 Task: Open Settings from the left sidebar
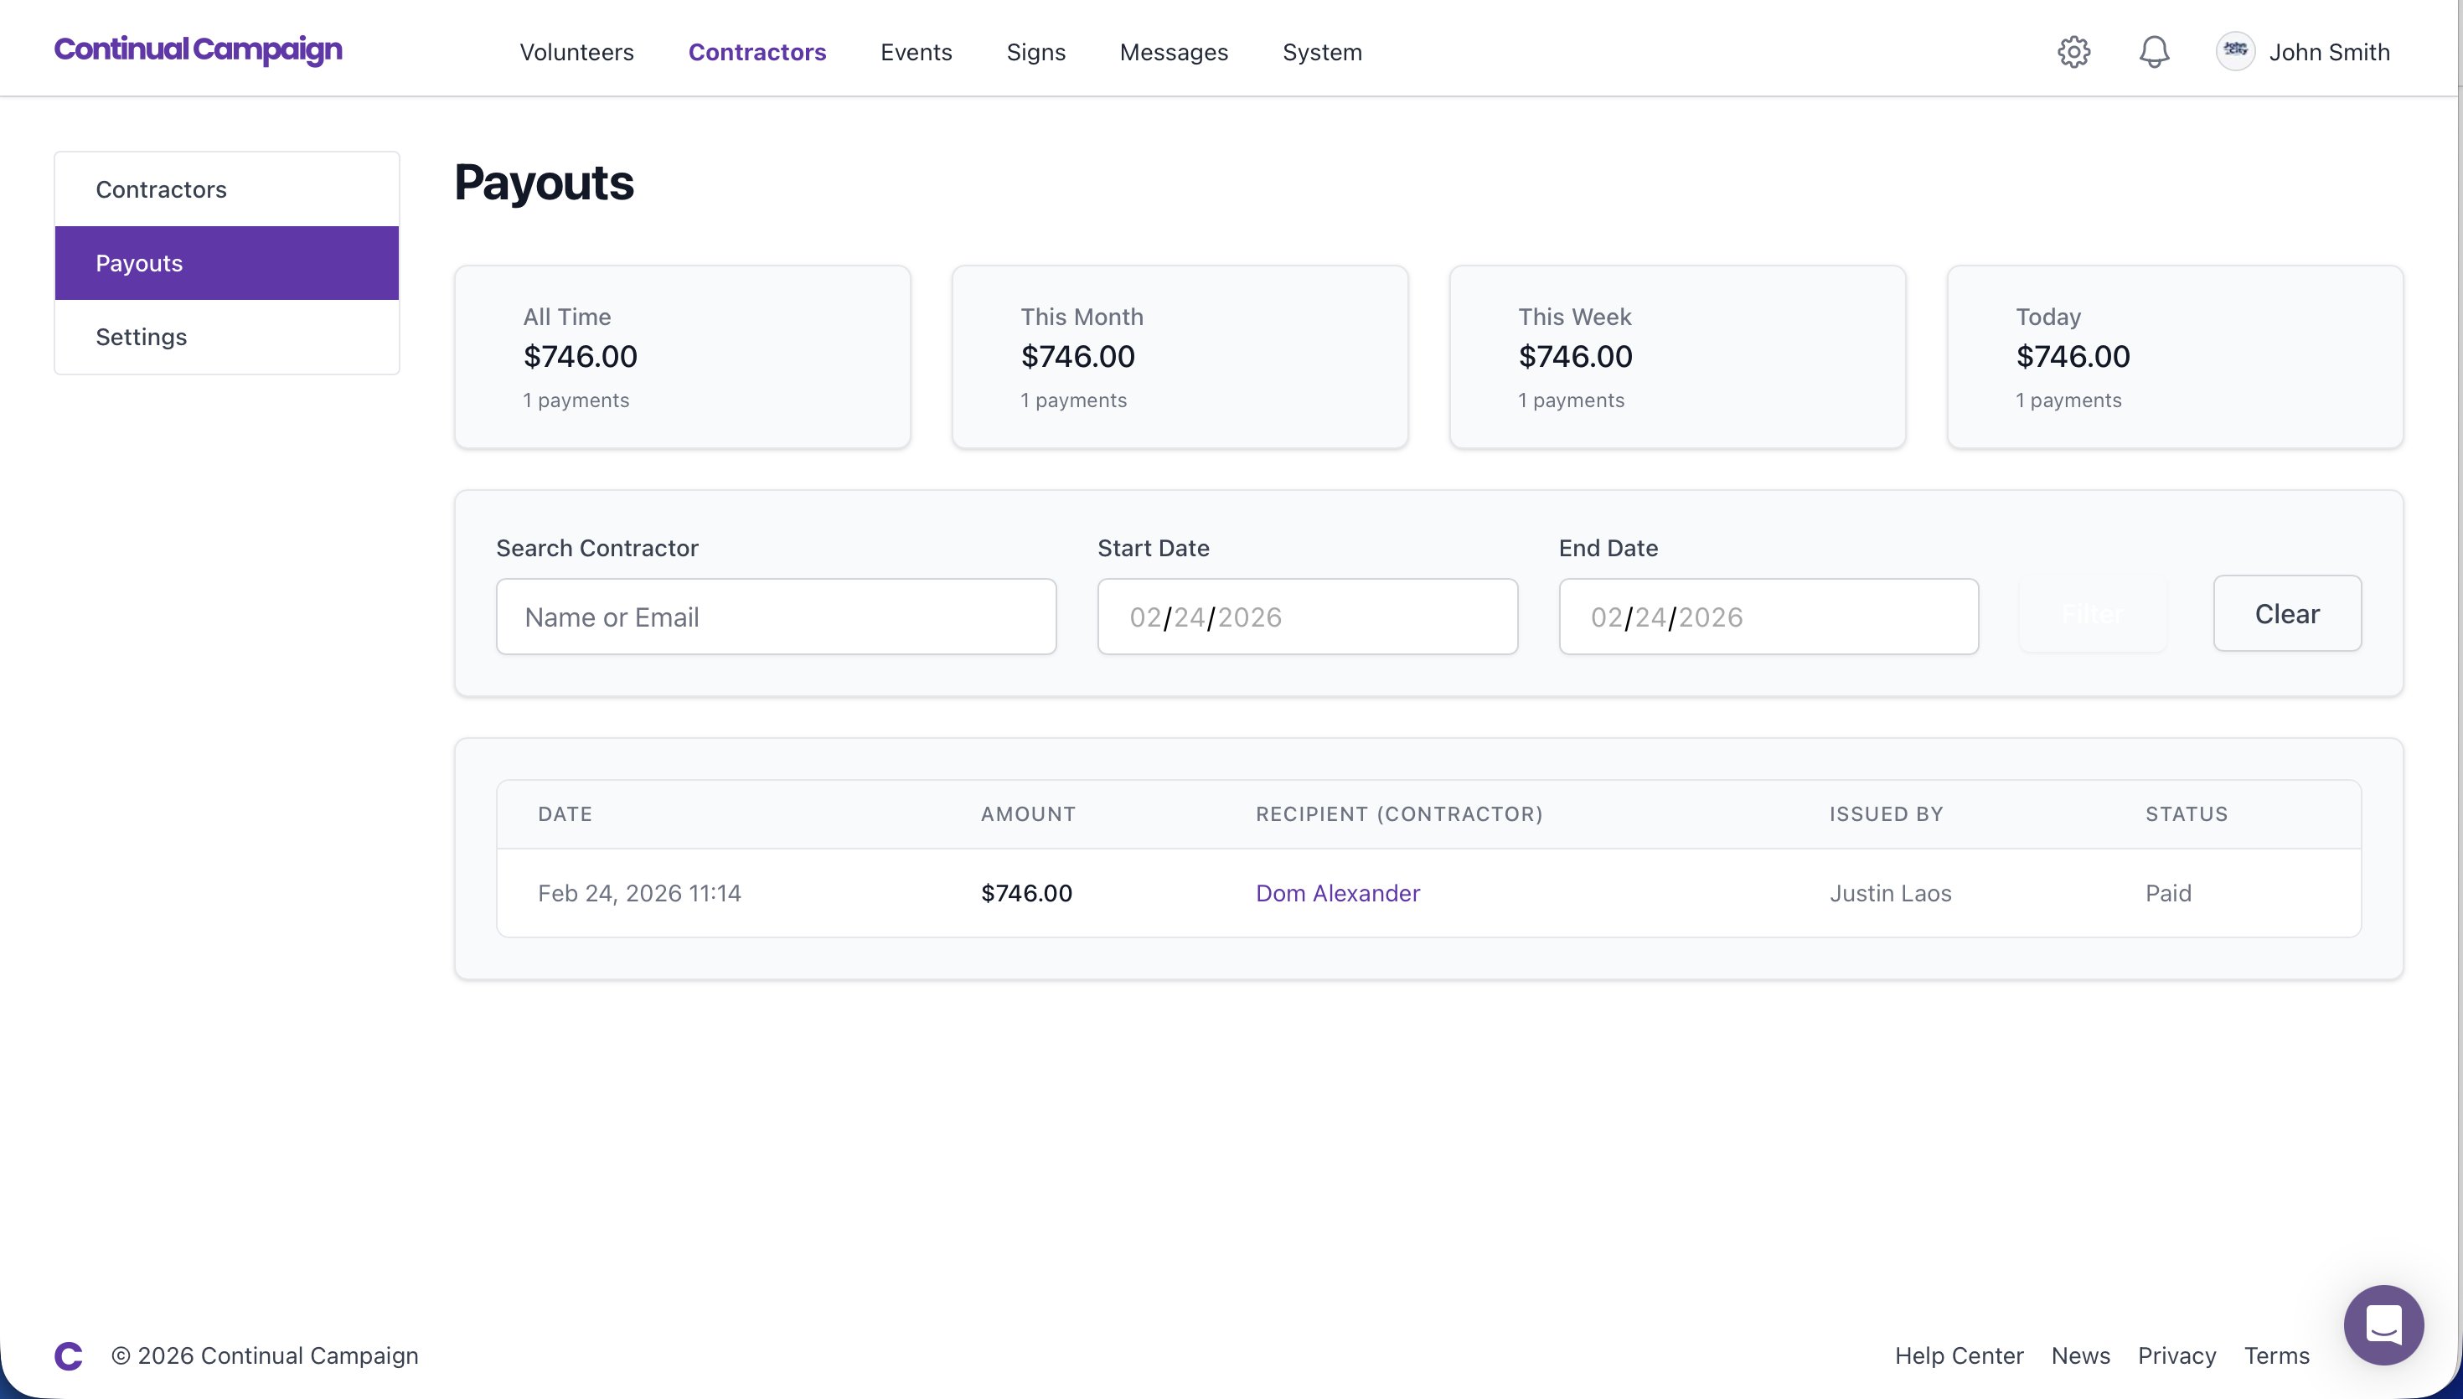tap(142, 336)
